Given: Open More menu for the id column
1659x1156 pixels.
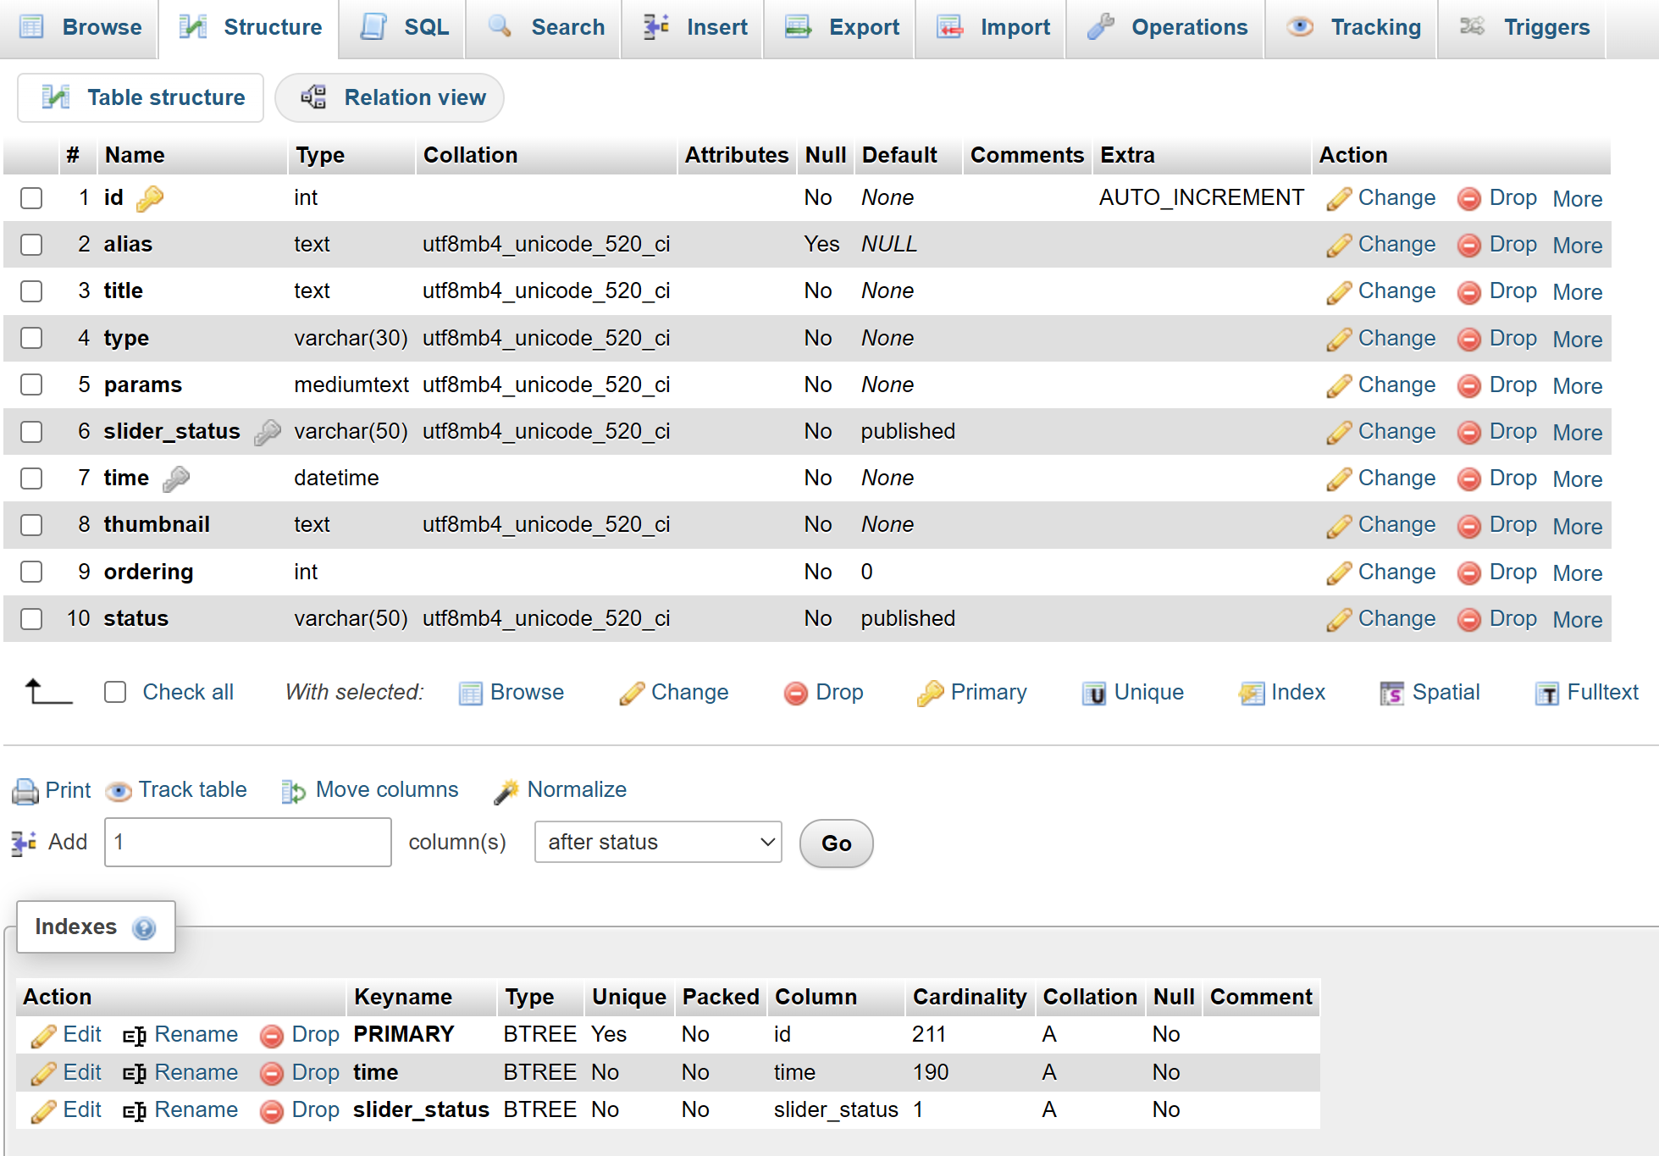Looking at the screenshot, I should (1577, 199).
